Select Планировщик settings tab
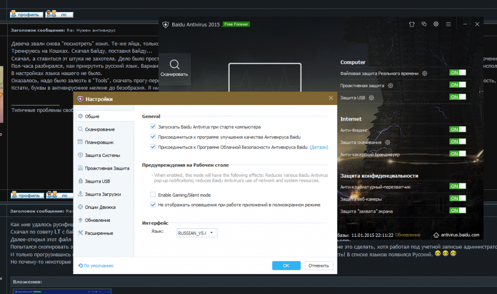The image size is (497, 294). (105, 142)
